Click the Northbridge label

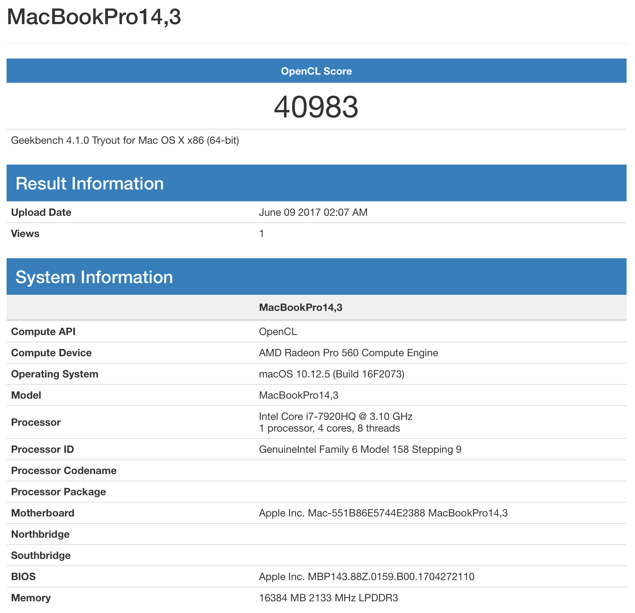(40, 534)
